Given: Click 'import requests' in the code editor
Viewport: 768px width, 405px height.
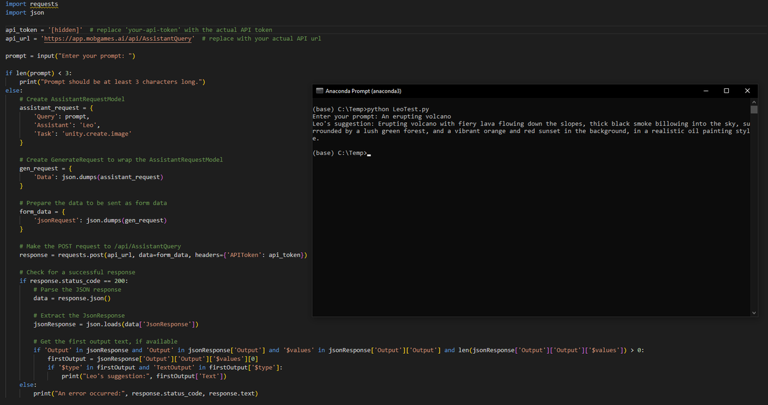Looking at the screenshot, I should click(31, 4).
